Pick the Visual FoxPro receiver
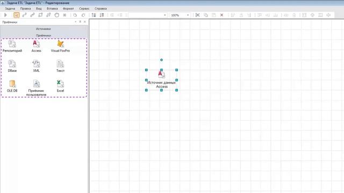344x193 pixels. point(60,46)
